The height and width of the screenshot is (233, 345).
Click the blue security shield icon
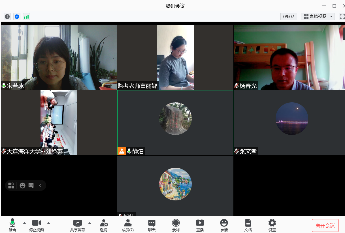17,17
